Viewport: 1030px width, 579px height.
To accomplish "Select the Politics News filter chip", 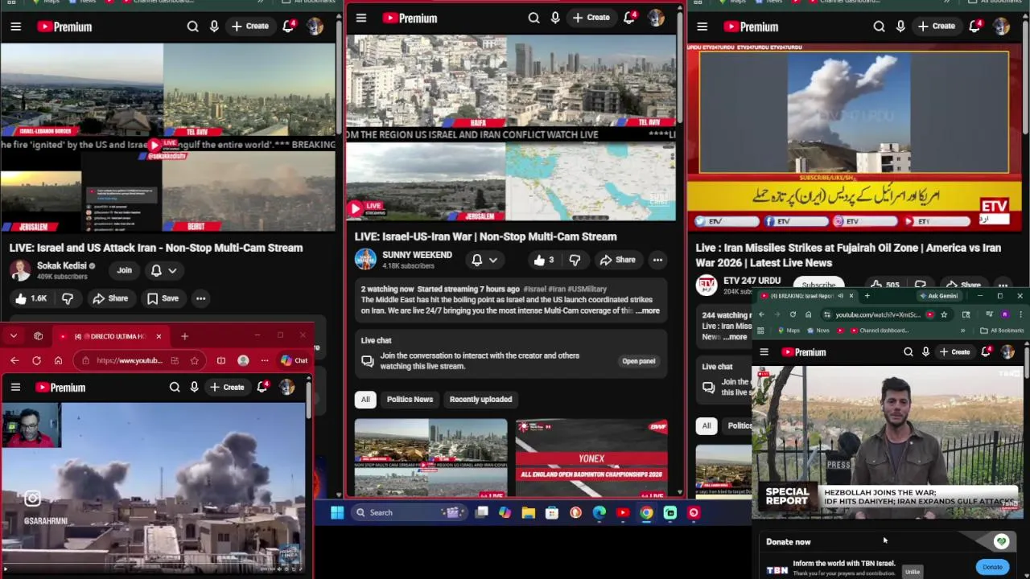I will 410,399.
